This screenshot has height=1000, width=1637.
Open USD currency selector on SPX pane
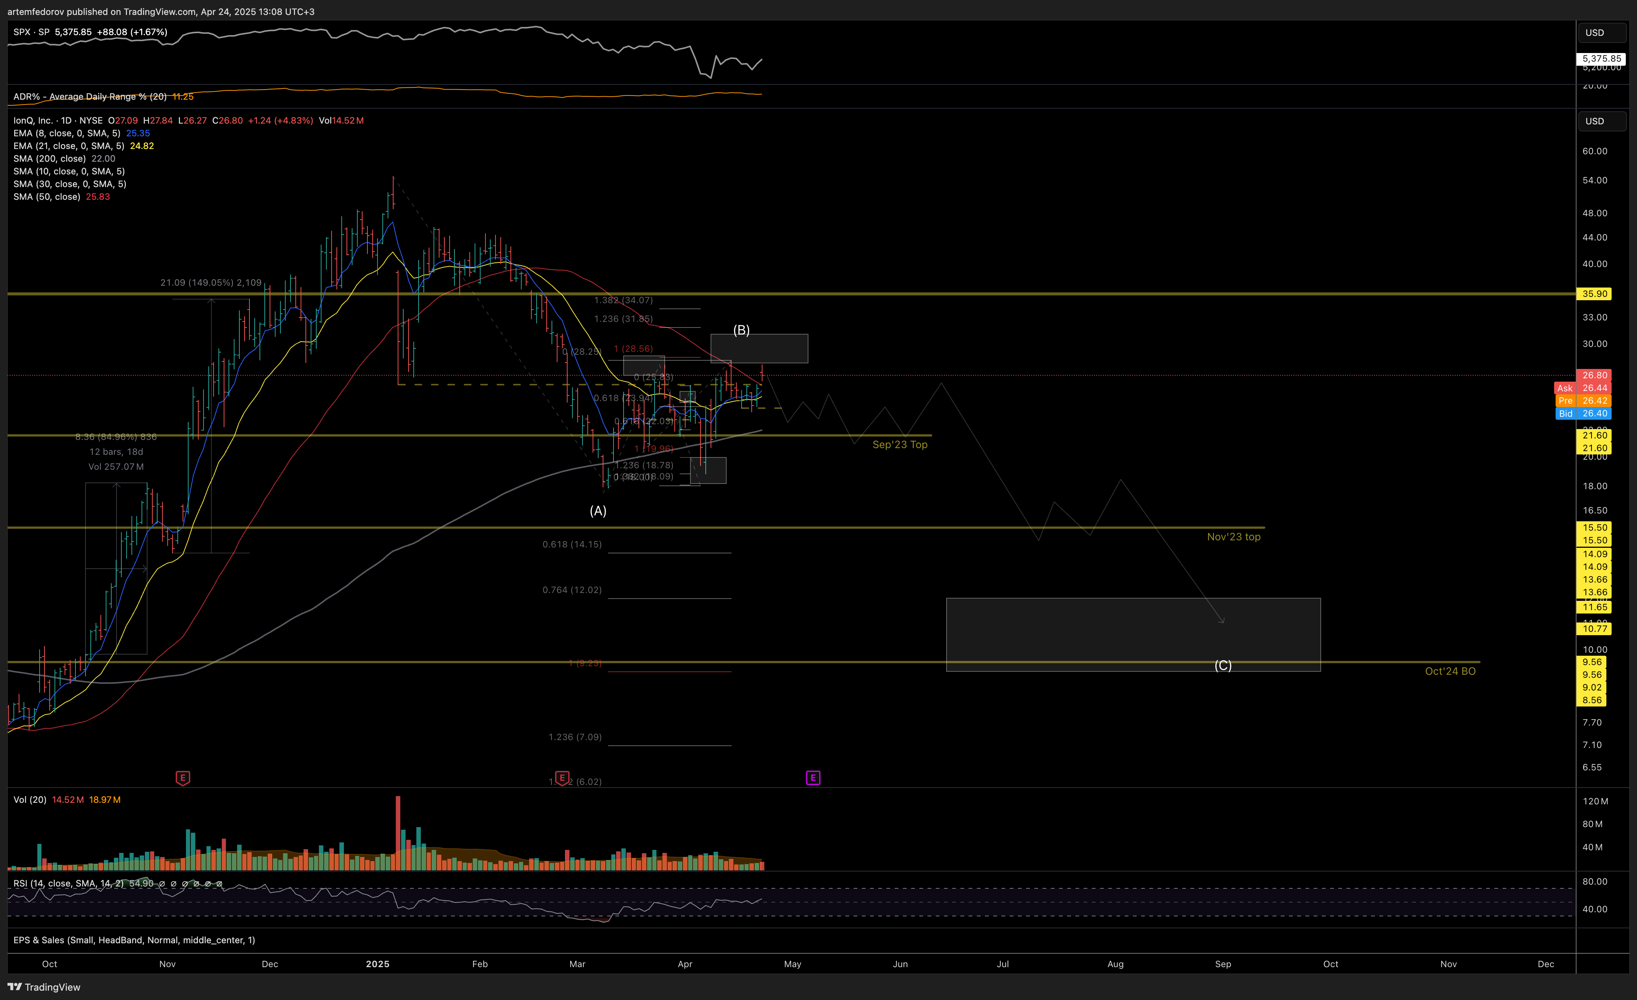pyautogui.click(x=1602, y=32)
